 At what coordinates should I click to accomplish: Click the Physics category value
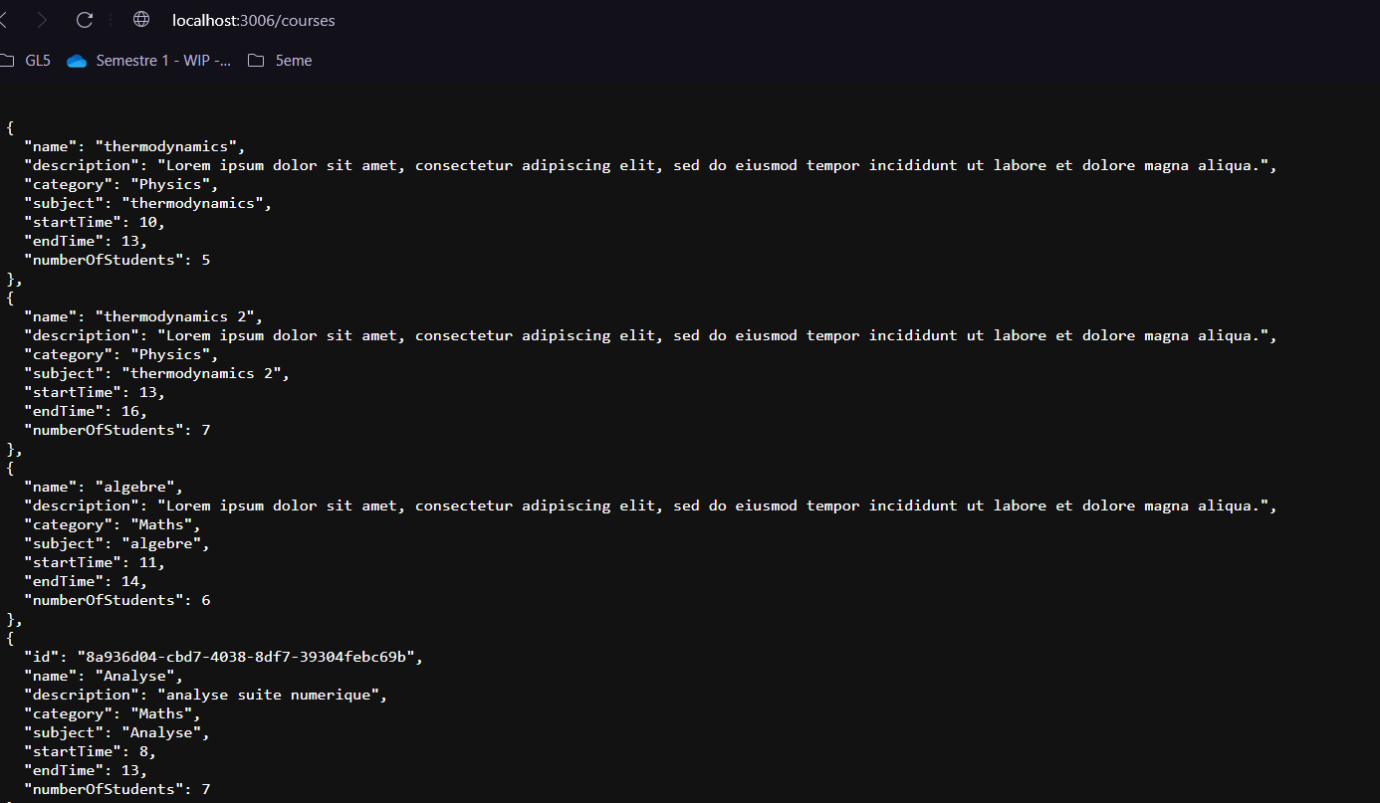point(173,183)
